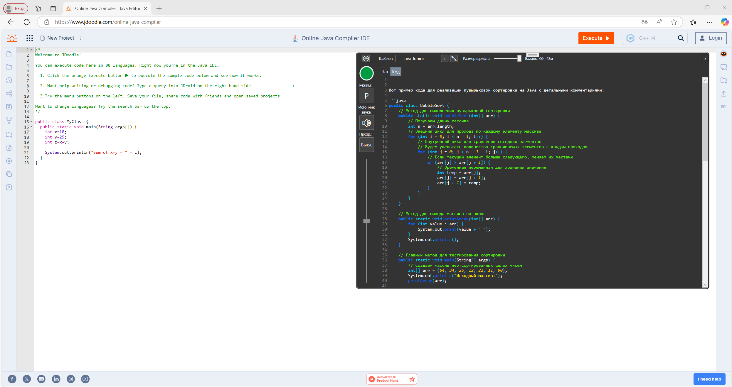This screenshot has width=732, height=387.
Task: Click the favorites star in address bar
Action: coord(674,22)
